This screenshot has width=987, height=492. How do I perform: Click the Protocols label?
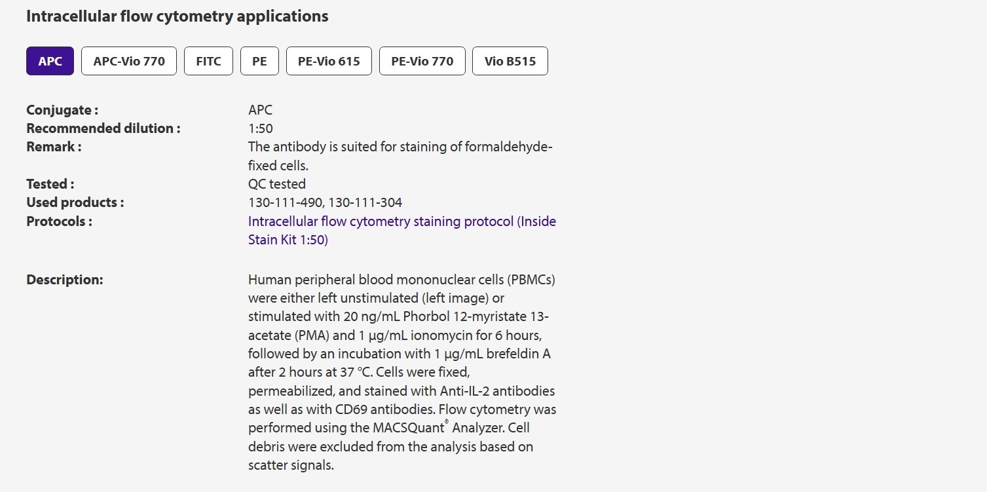click(x=59, y=221)
